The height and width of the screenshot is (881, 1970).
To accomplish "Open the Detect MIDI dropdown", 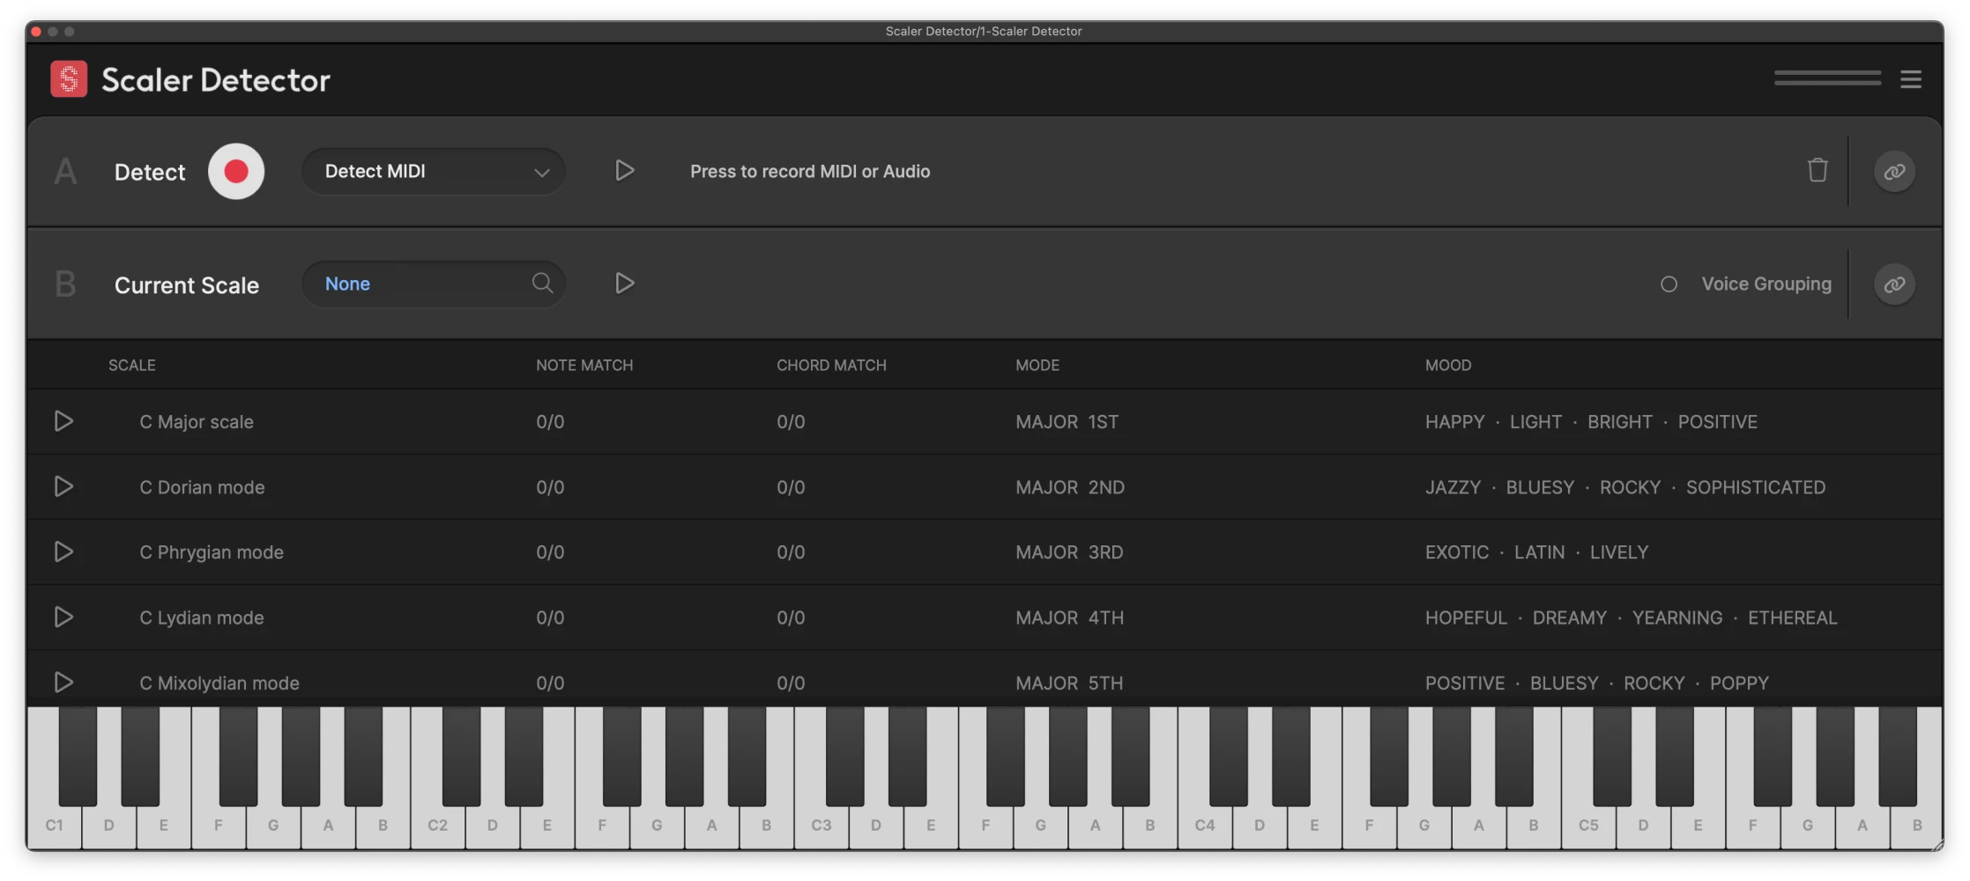I will (x=433, y=171).
